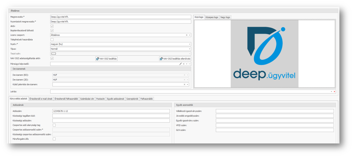This screenshot has width=353, height=157.
Task: Expand the Leírás field dropdown arrow
Action: (331, 92)
